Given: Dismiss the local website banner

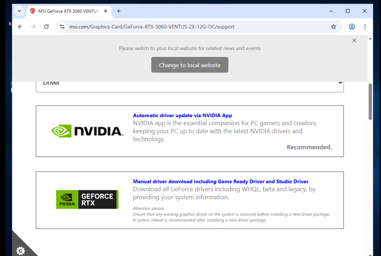Looking at the screenshot, I should 354,40.
